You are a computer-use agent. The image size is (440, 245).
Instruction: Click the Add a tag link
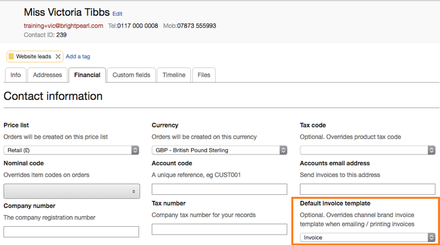[x=78, y=57]
